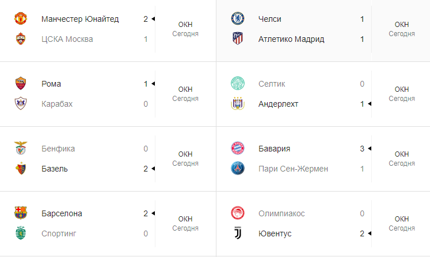The height and width of the screenshot is (257, 430).
Task: Open the Олимпиакос team name
Action: point(281,213)
